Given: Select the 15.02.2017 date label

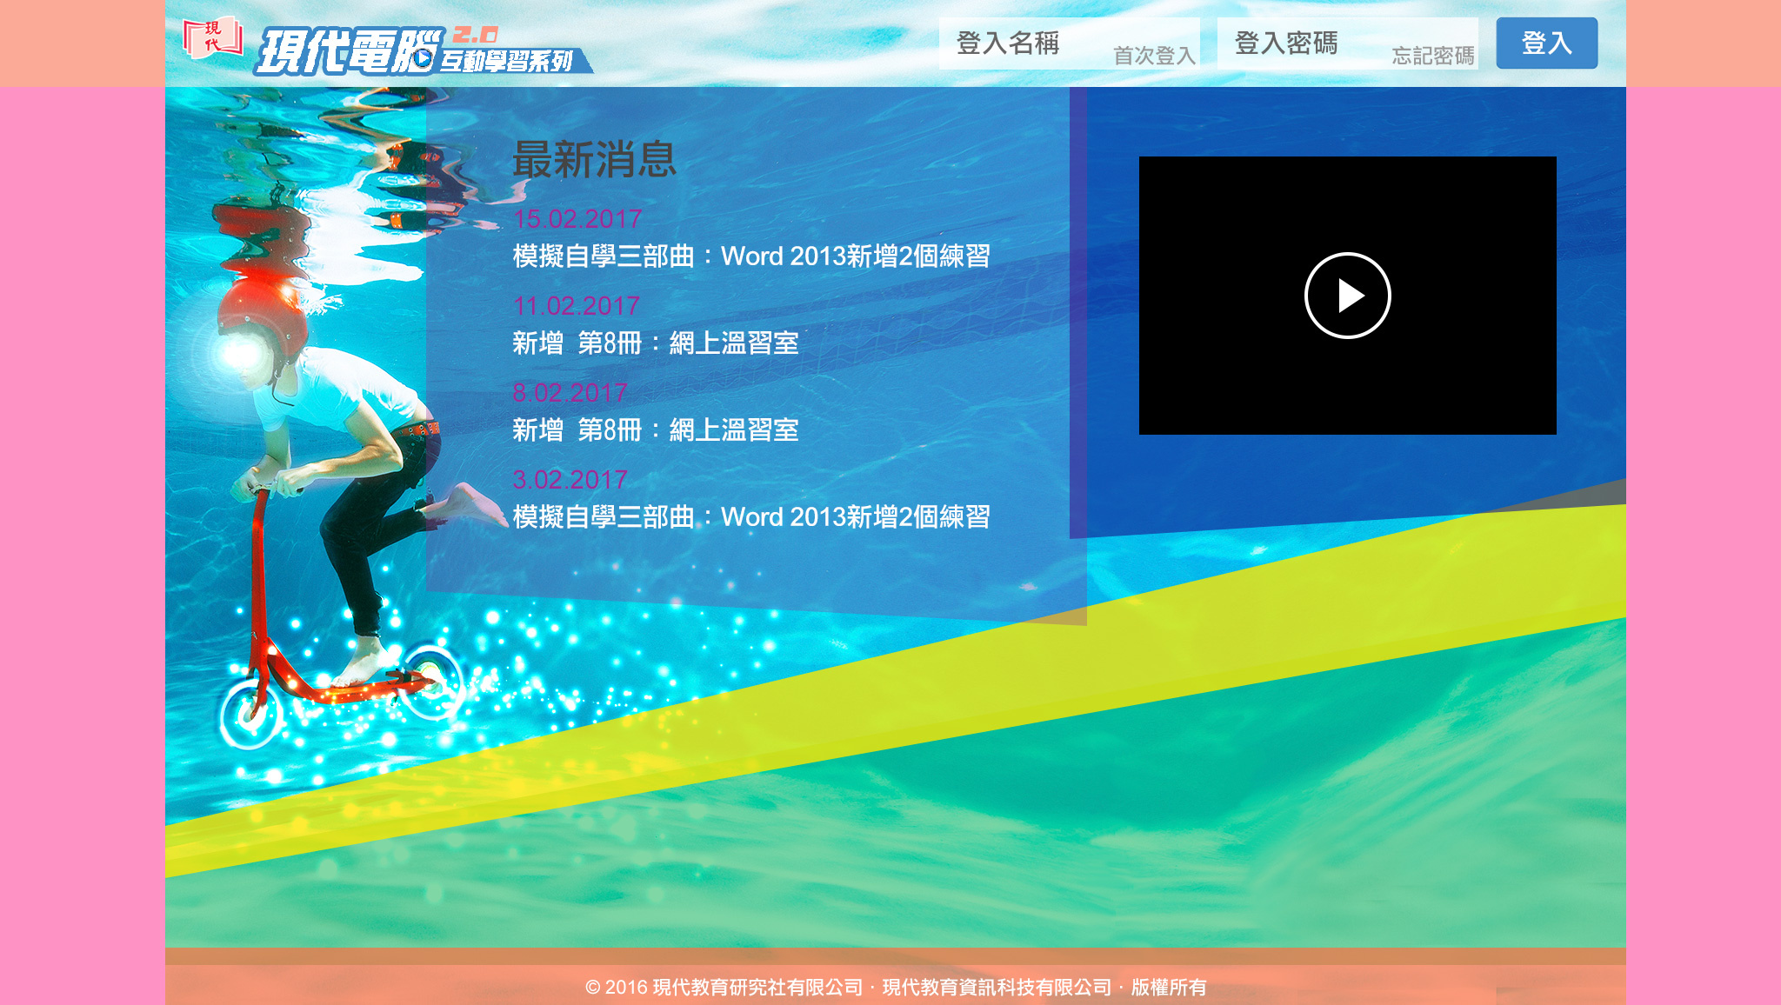Looking at the screenshot, I should pos(577,219).
